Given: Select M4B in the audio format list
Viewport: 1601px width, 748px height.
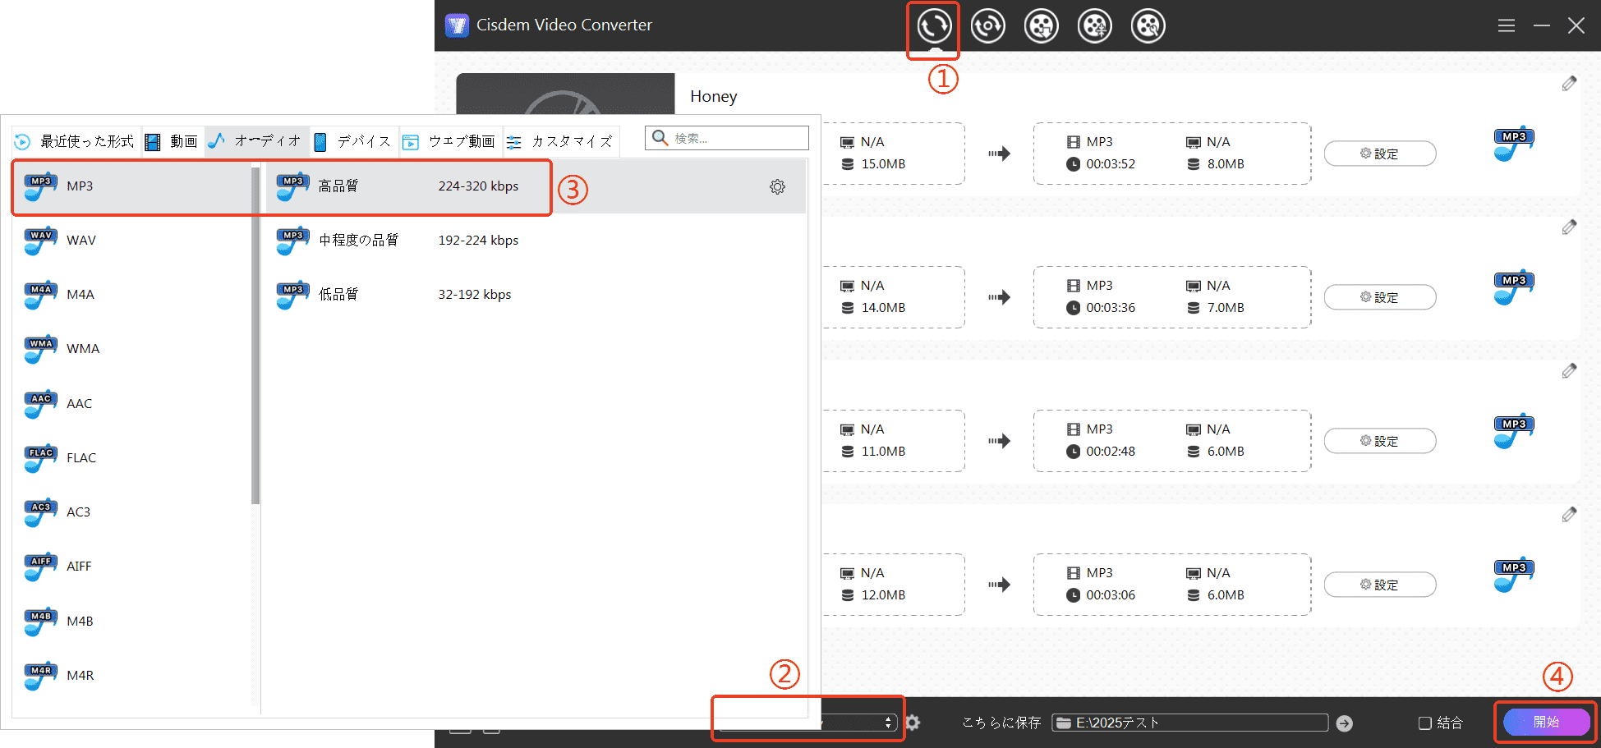Looking at the screenshot, I should tap(132, 622).
